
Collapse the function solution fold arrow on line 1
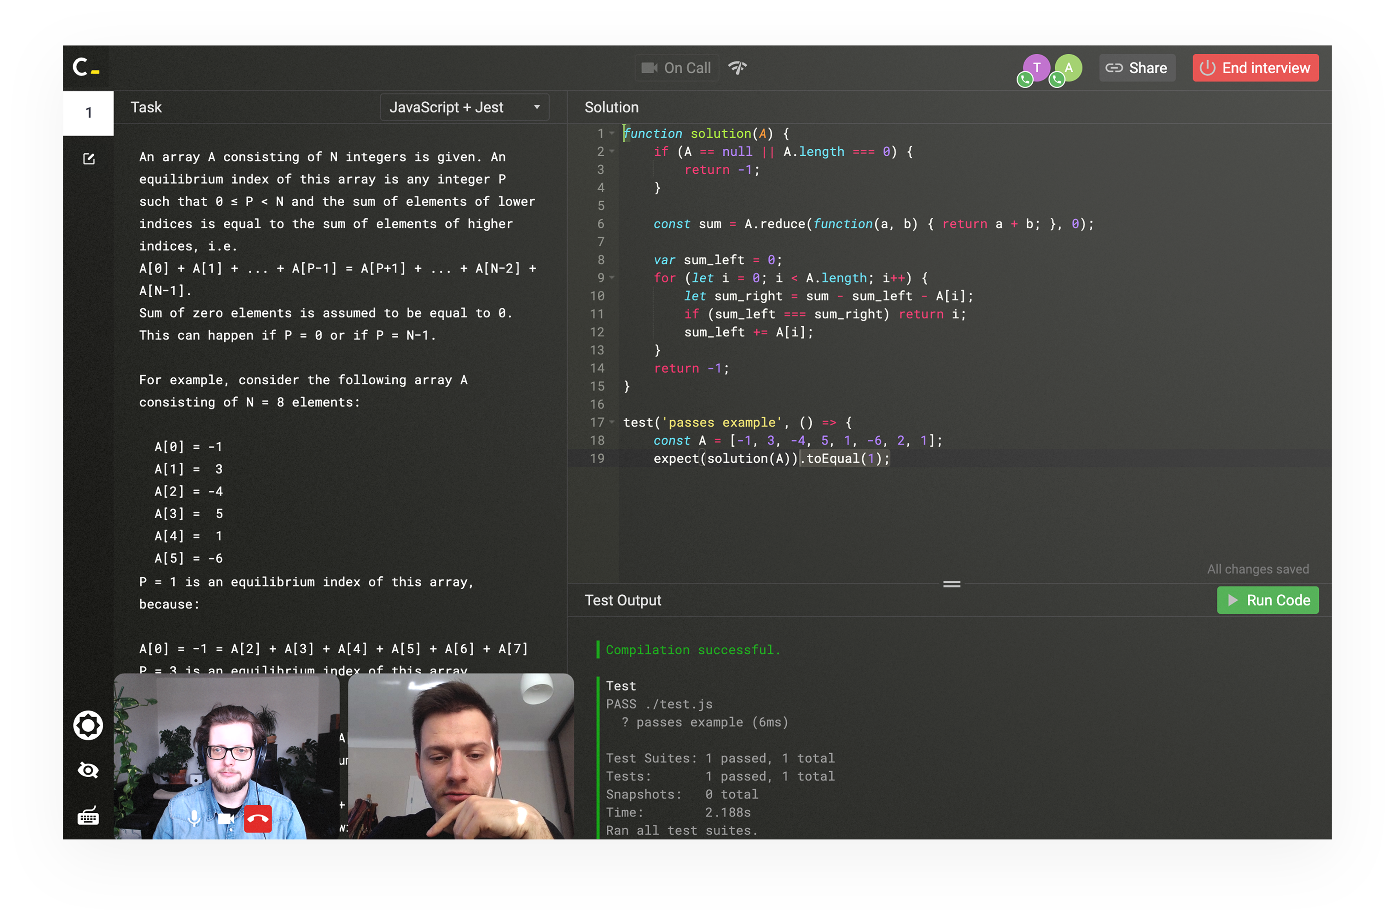click(x=612, y=133)
